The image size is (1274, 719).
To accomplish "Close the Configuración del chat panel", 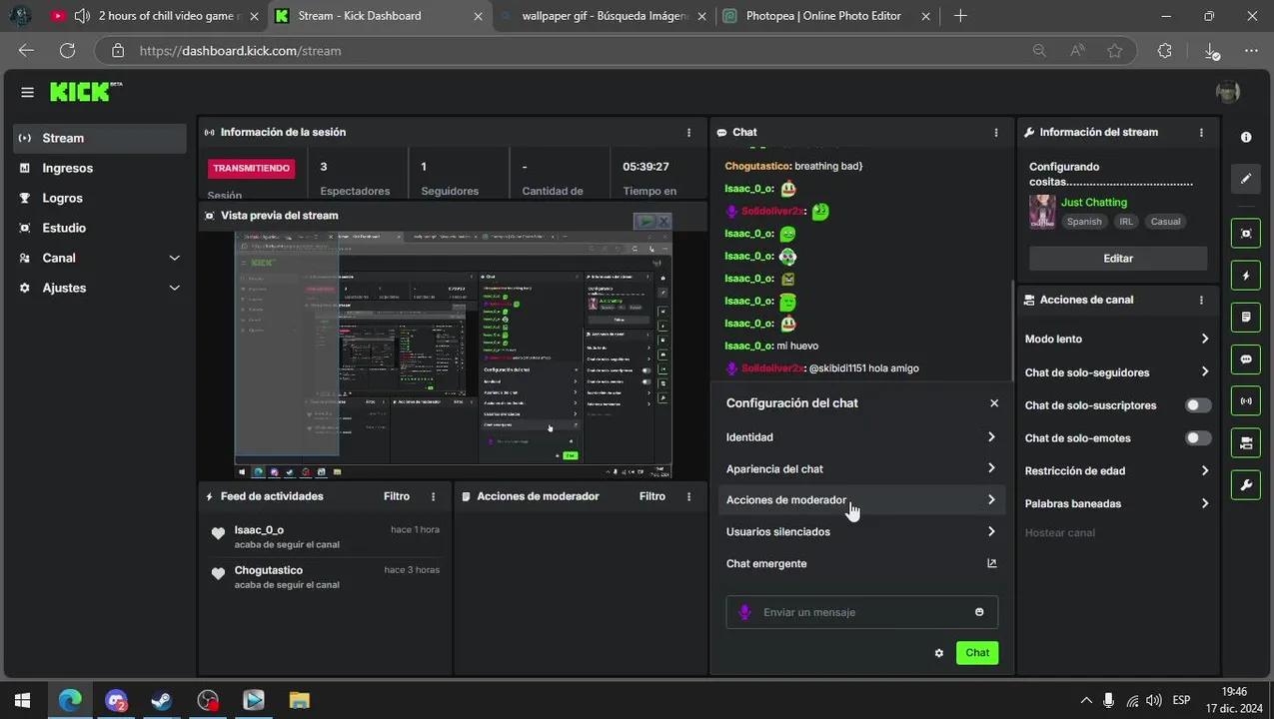I will (994, 403).
